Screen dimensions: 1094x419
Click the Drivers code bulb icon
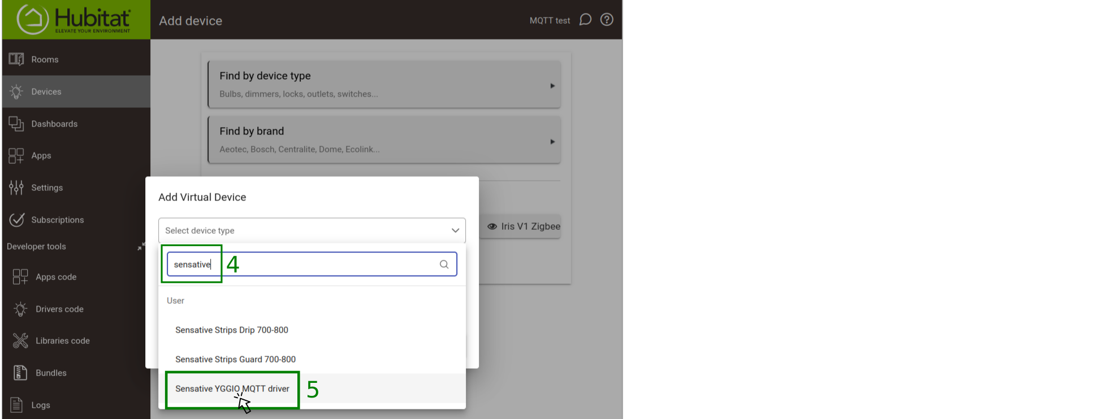tap(20, 309)
